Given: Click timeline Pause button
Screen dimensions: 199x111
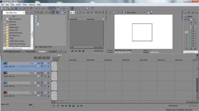Looking at the screenshot, I should (x=70, y=106).
